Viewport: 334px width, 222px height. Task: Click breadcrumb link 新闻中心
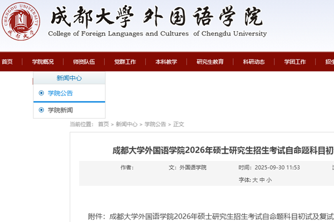coord(126,124)
